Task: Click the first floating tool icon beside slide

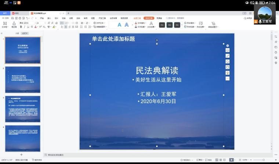Action: coord(228,46)
